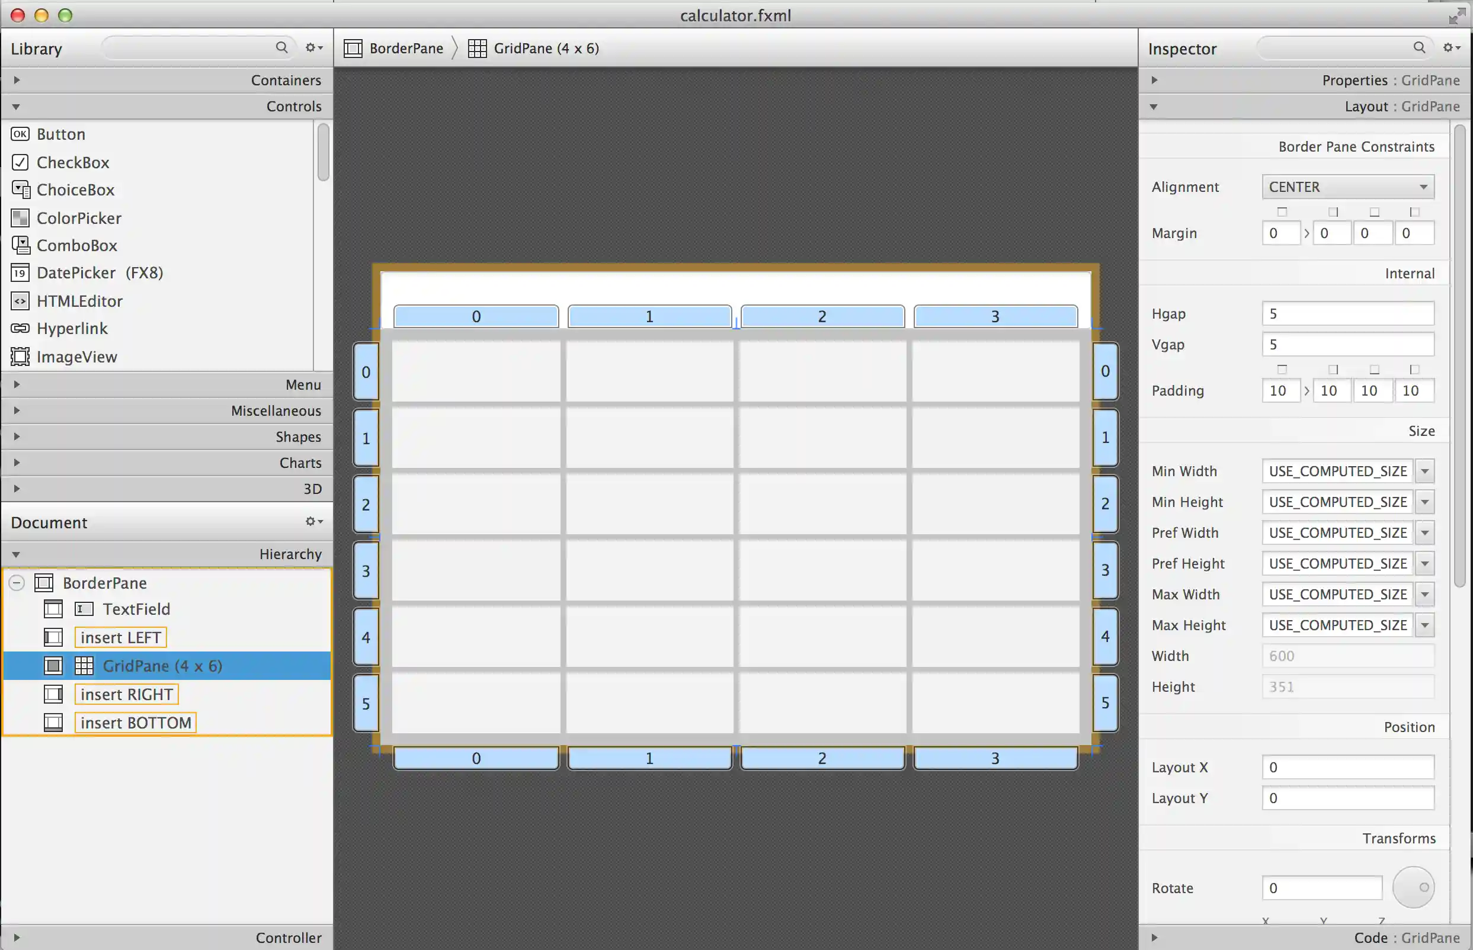The width and height of the screenshot is (1473, 950).
Task: Open the Library gear settings menu
Action: click(313, 47)
